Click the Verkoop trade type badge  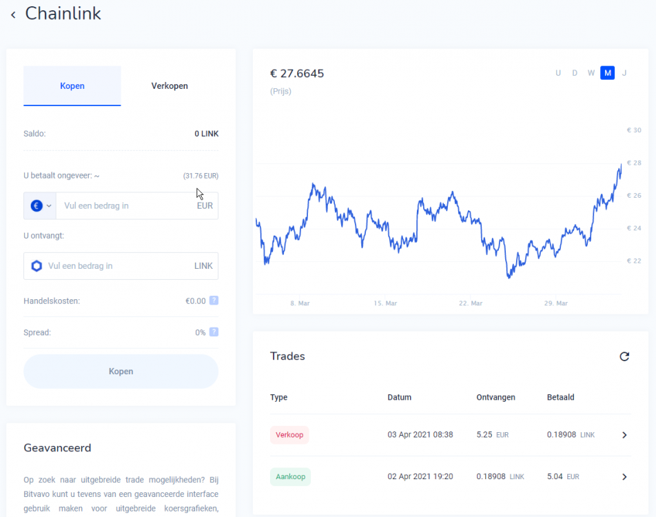(289, 435)
